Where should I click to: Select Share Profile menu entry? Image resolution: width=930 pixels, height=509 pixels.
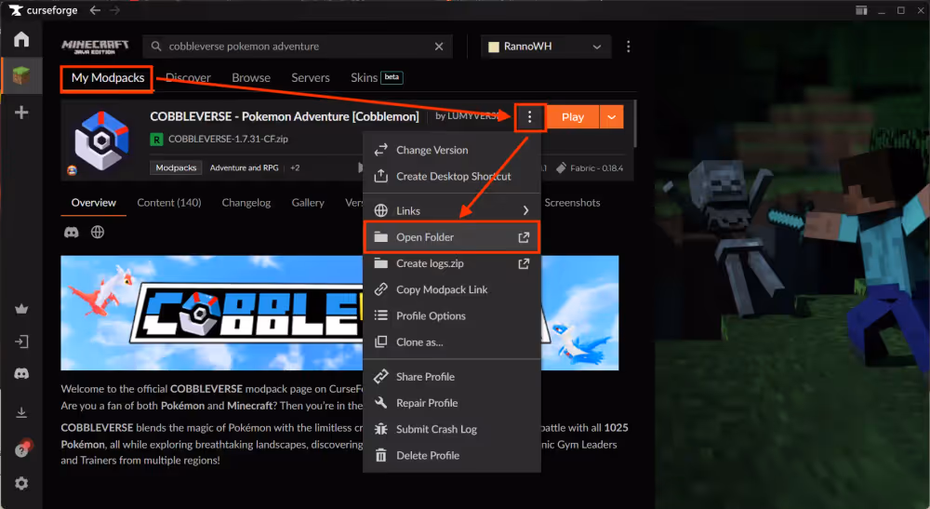pos(451,377)
